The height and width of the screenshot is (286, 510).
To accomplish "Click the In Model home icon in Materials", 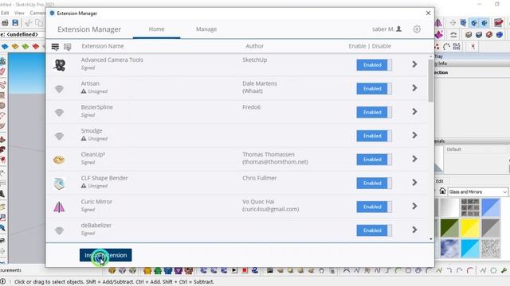I will click(x=442, y=191).
